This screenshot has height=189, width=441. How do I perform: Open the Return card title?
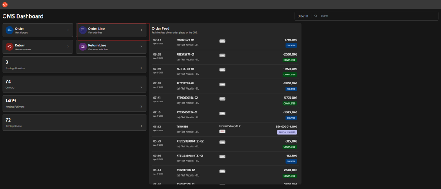(x=20, y=45)
